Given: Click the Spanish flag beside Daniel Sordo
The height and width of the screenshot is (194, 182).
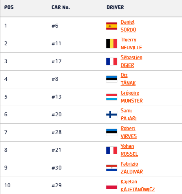Looking at the screenshot, I should (111, 26).
